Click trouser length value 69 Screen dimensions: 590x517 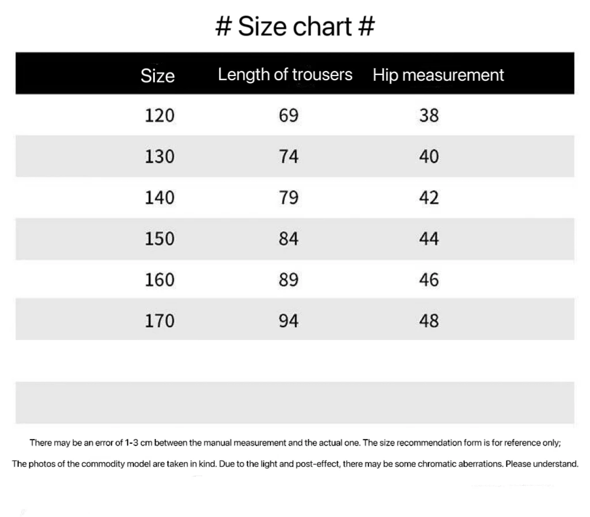289,116
